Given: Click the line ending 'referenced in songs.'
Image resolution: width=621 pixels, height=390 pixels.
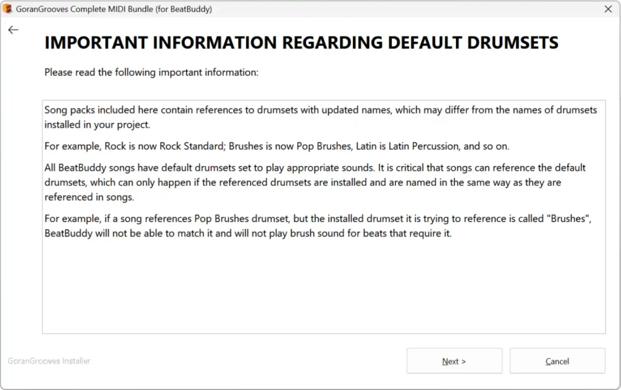Looking at the screenshot, I should coord(89,197).
